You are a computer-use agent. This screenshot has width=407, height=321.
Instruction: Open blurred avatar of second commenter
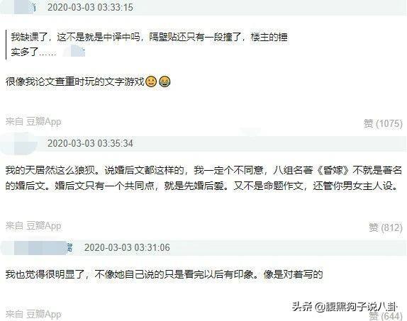18,142
